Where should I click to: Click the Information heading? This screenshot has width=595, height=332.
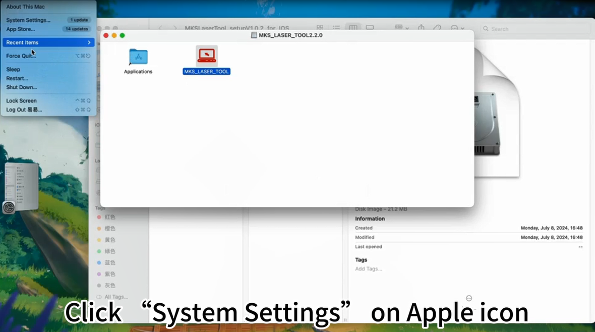tap(370, 219)
